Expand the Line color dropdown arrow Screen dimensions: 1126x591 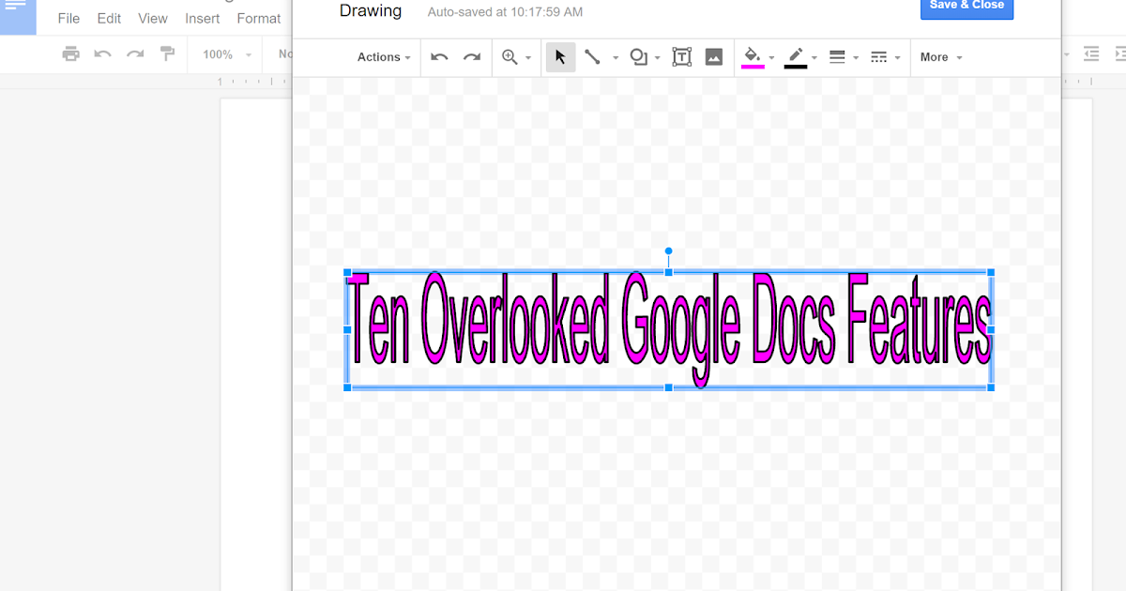814,58
